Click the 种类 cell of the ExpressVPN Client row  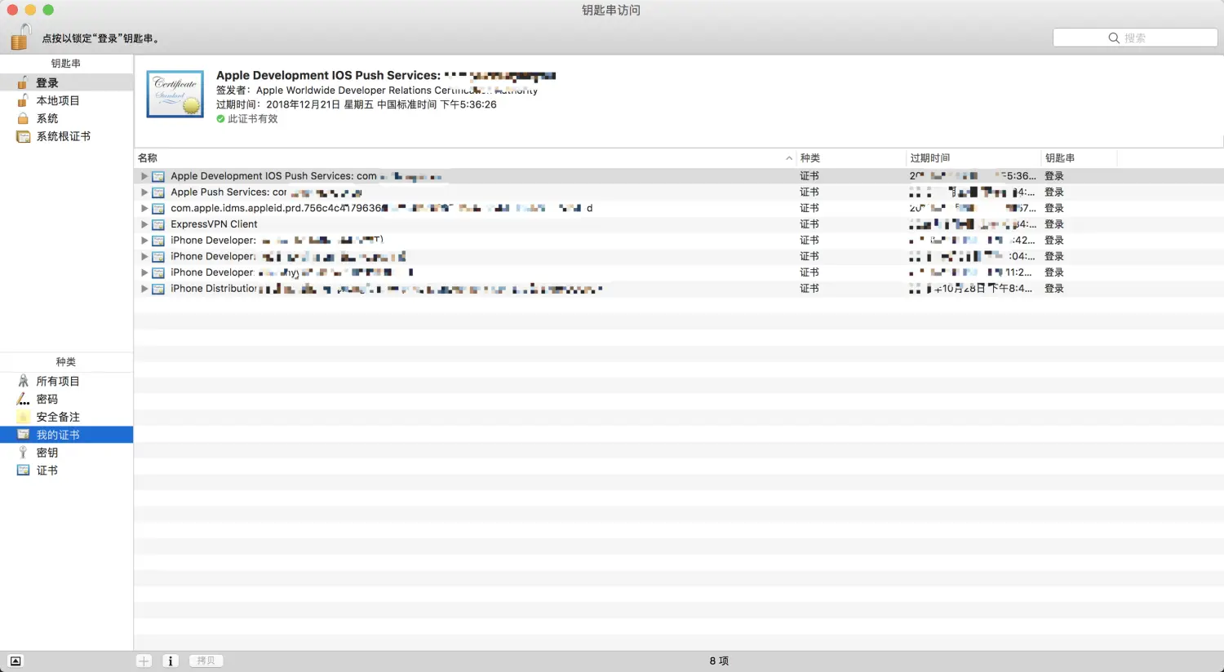coord(809,224)
